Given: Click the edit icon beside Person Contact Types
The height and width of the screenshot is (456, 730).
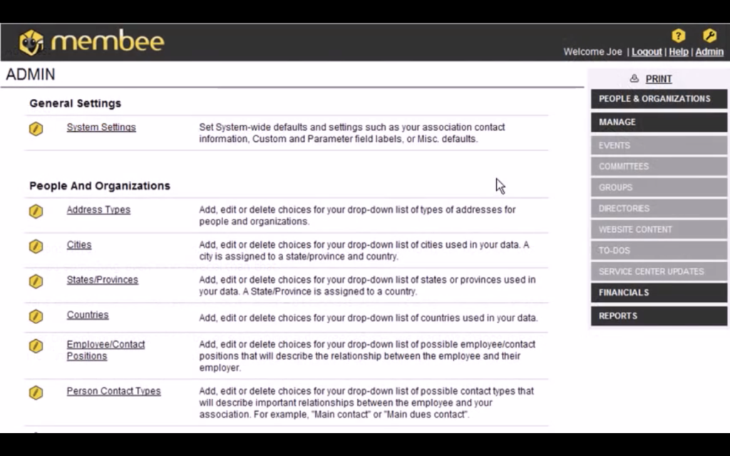Looking at the screenshot, I should point(36,392).
